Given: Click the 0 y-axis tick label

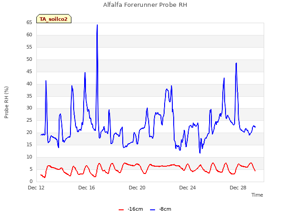Looking at the screenshot, I should 31,181.
